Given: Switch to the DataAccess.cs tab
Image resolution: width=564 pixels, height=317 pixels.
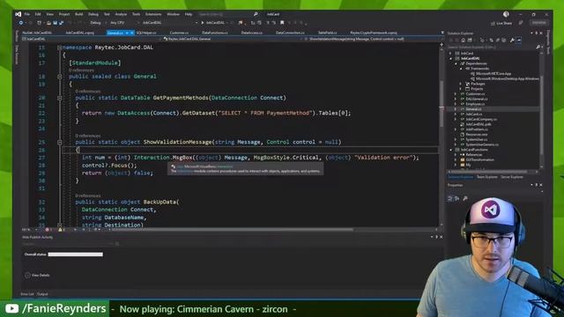Looking at the screenshot, I should [x=252, y=33].
